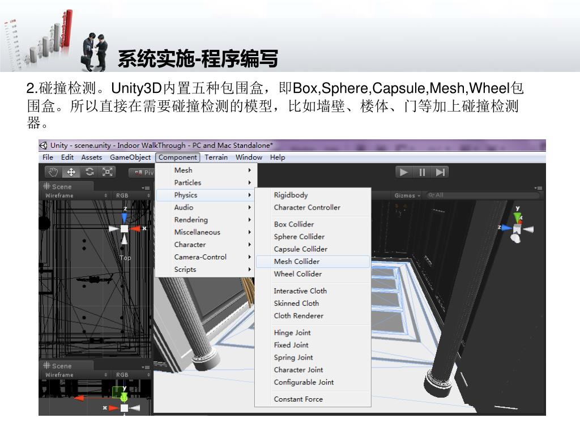Click the gizmo center in bottom Scene

(x=124, y=408)
